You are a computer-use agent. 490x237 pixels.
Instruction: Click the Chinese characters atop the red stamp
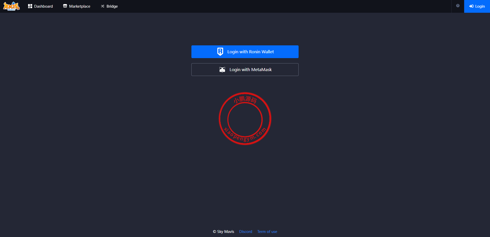pyautogui.click(x=245, y=99)
